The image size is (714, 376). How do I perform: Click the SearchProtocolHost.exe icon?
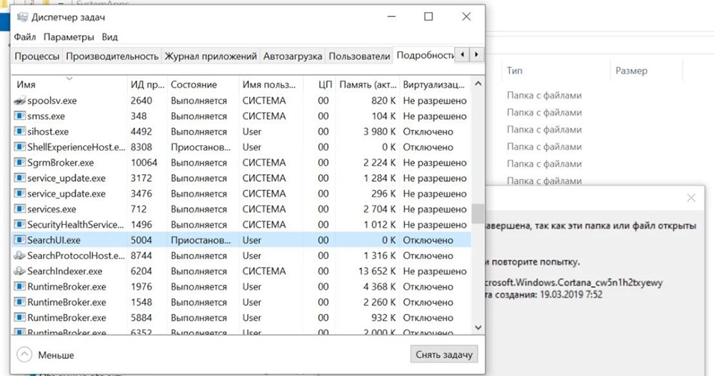(x=20, y=256)
